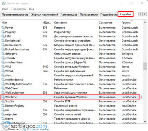Viewport: 148px width, 131px height.
Task: Select the WdiServiceHost service name
Action: (x=15, y=93)
